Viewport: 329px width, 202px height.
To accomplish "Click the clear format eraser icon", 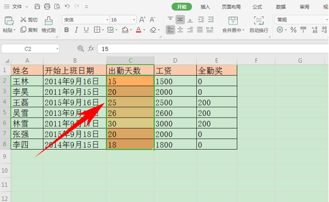I will coord(153,30).
